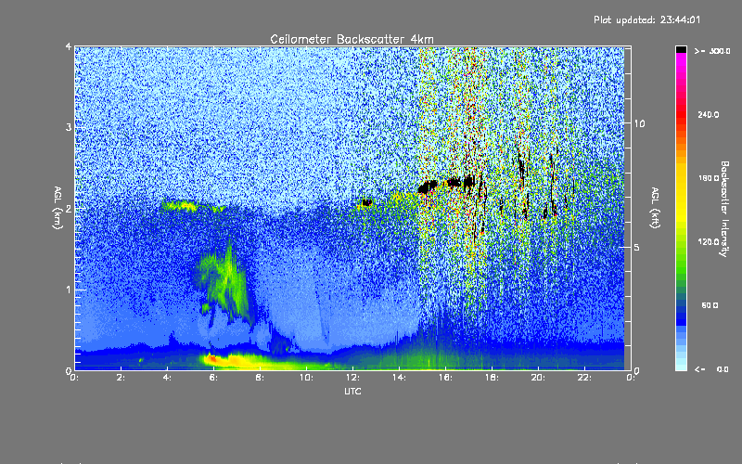Click the '8:' UTC time tick
The width and height of the screenshot is (742, 464).
click(260, 378)
